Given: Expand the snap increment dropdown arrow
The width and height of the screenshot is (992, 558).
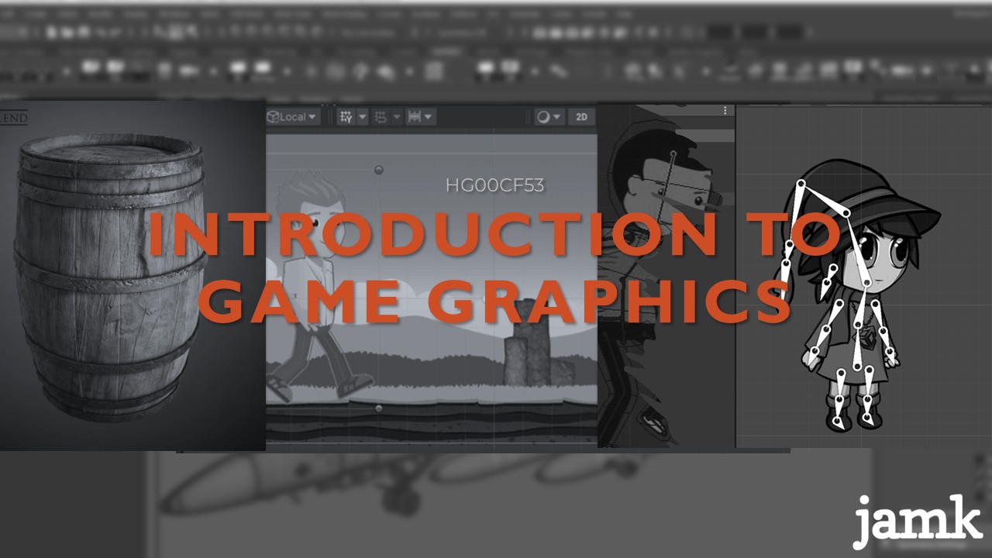Looking at the screenshot, I should coord(429,116).
